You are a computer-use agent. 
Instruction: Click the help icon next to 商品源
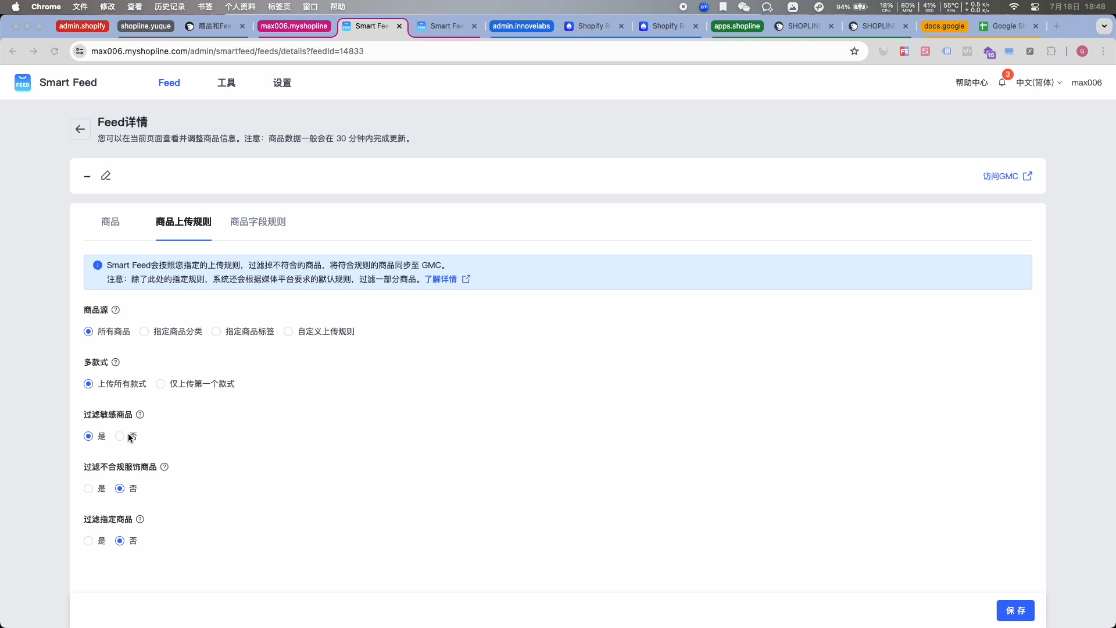[116, 310]
